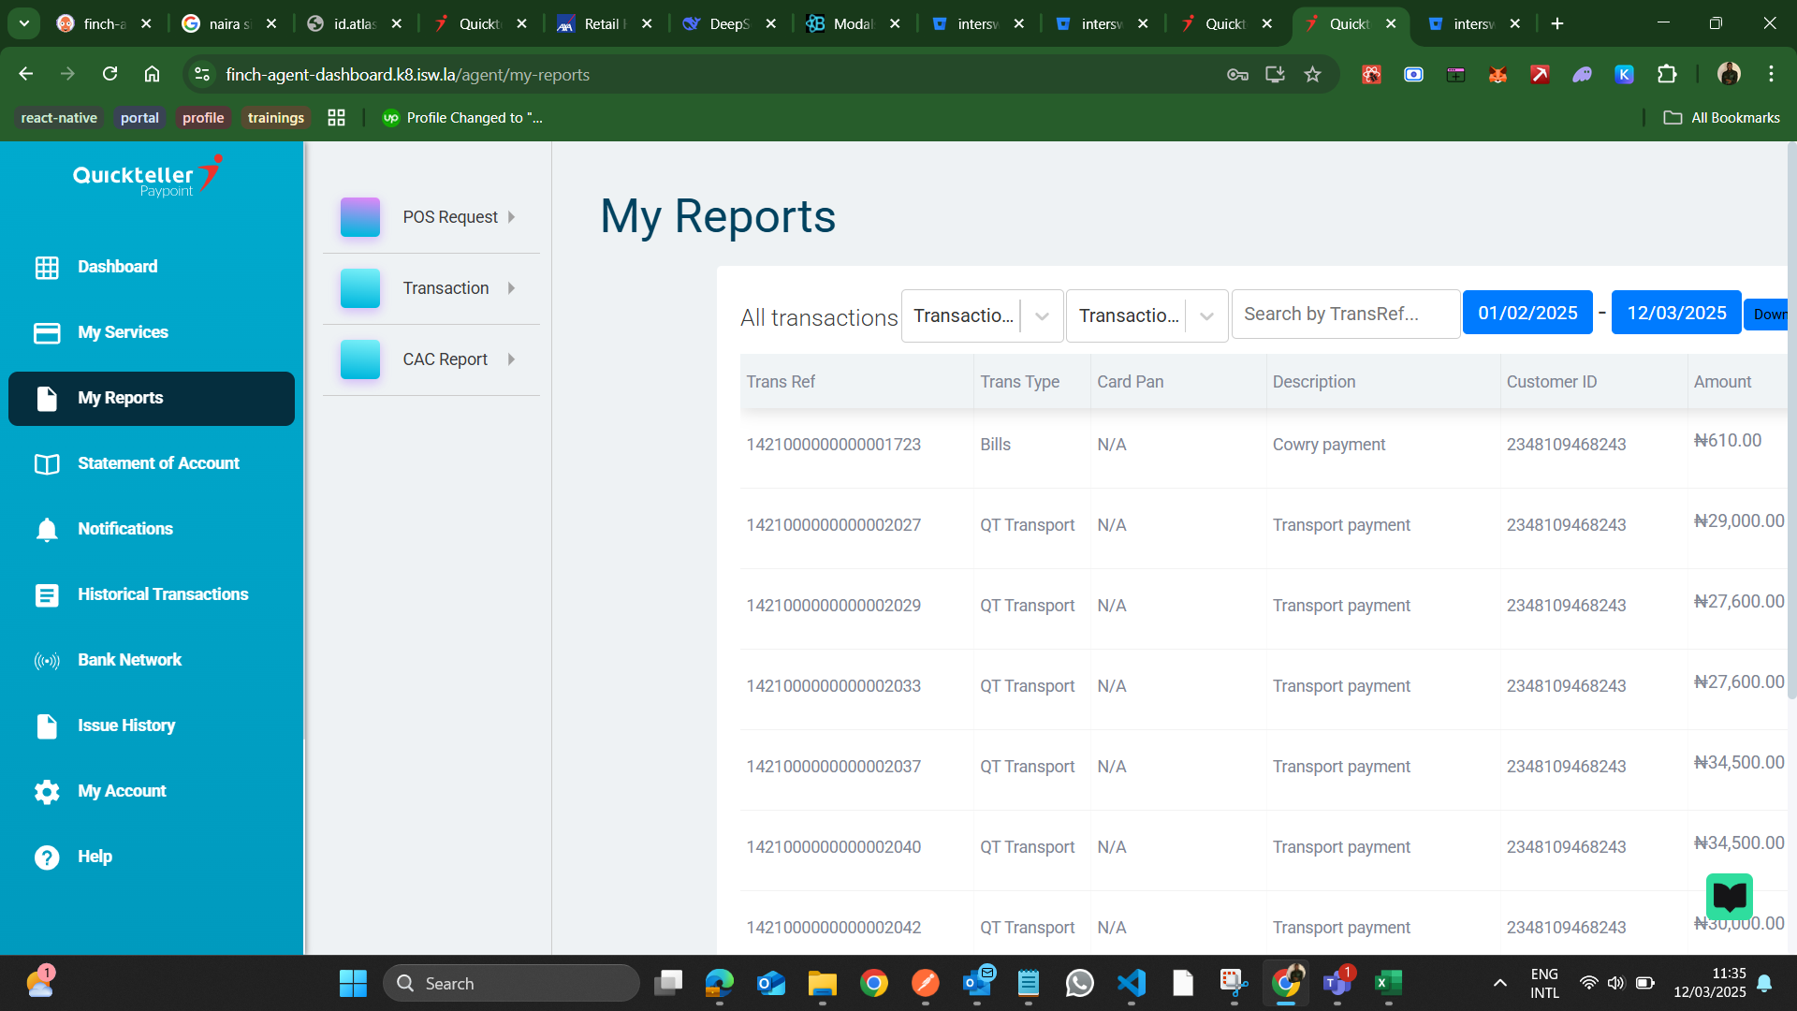Screen dimensions: 1797x1011
Task: Click the Search by TransRef input field
Action: coord(1345,315)
